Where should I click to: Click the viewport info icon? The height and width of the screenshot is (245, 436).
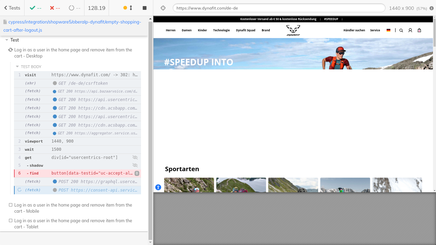[432, 8]
